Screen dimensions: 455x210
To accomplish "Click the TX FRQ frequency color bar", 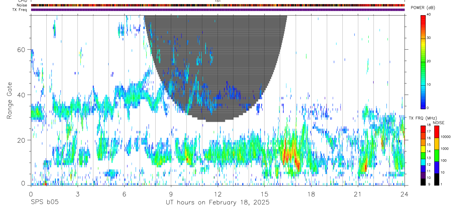I will tap(423, 155).
